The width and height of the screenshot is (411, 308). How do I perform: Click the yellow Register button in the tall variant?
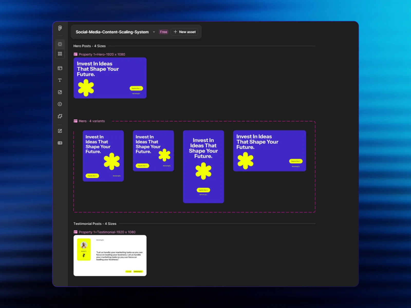203,190
